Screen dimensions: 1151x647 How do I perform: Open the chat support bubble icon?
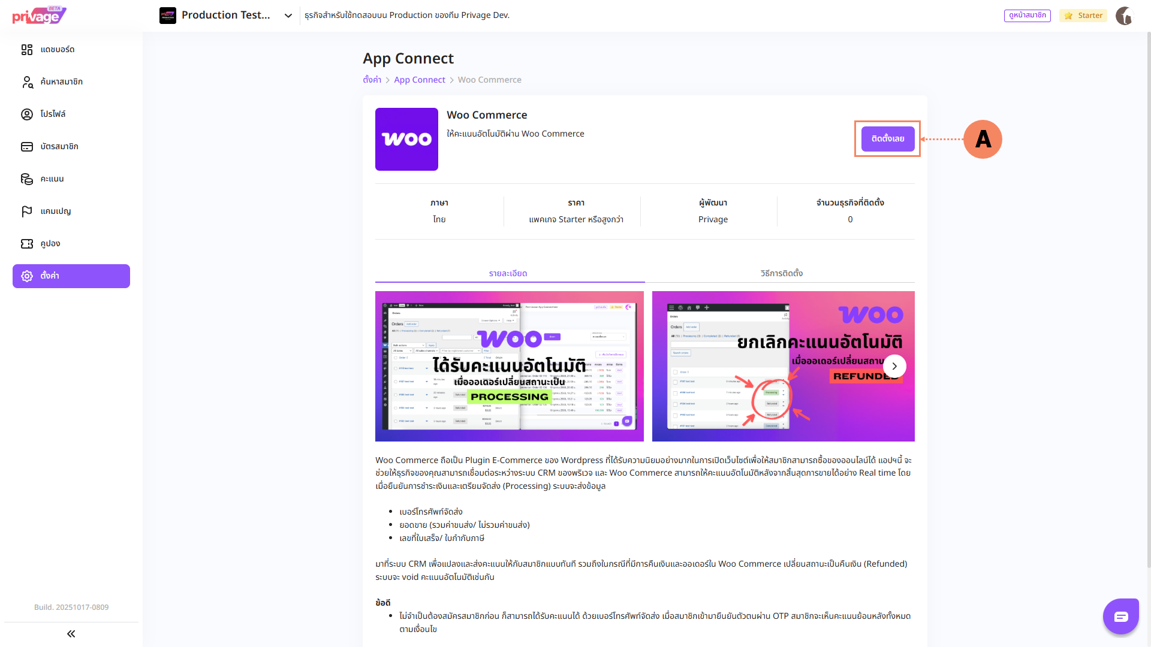click(1120, 616)
